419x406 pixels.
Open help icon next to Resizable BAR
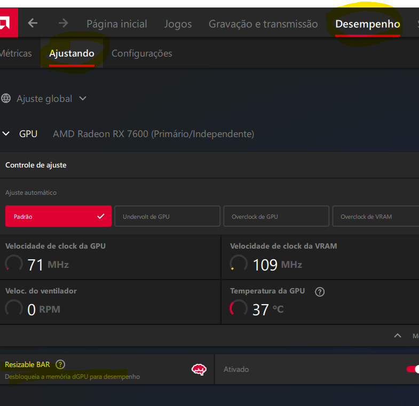[60, 364]
